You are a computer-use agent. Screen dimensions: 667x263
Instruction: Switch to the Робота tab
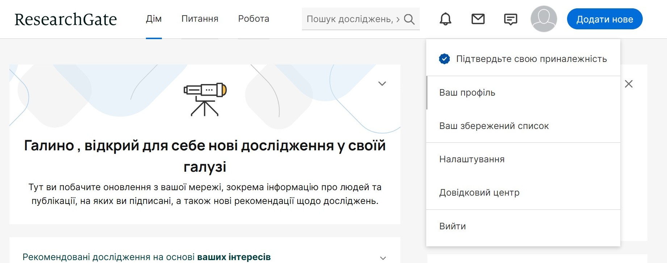click(x=253, y=19)
